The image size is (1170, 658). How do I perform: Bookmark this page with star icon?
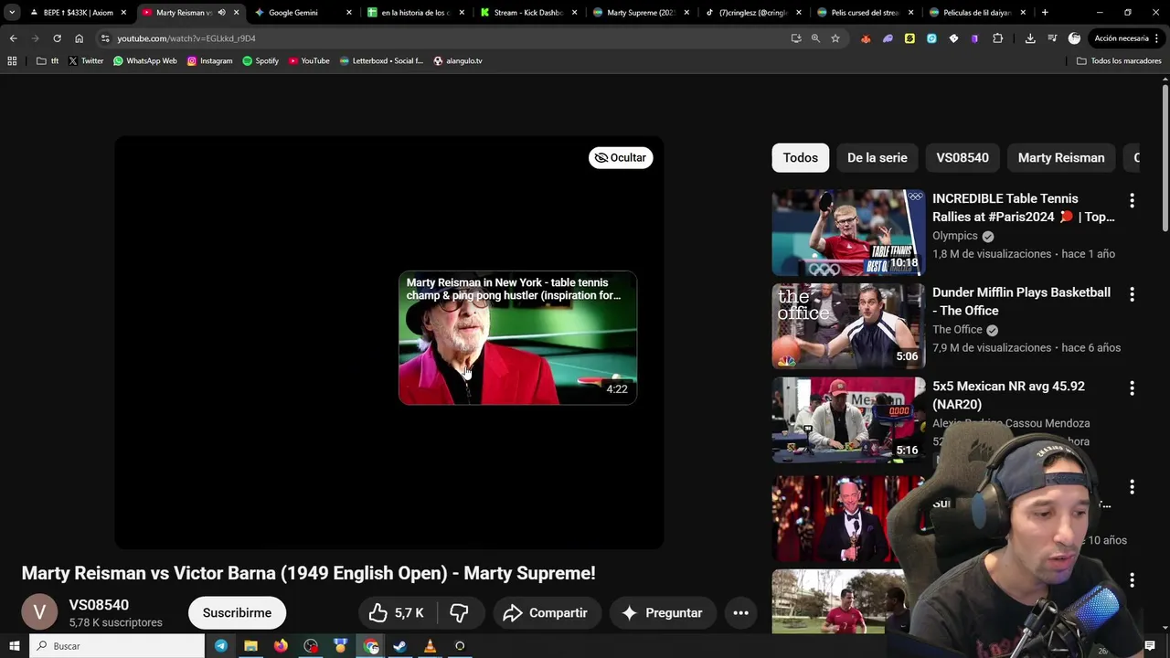(835, 38)
